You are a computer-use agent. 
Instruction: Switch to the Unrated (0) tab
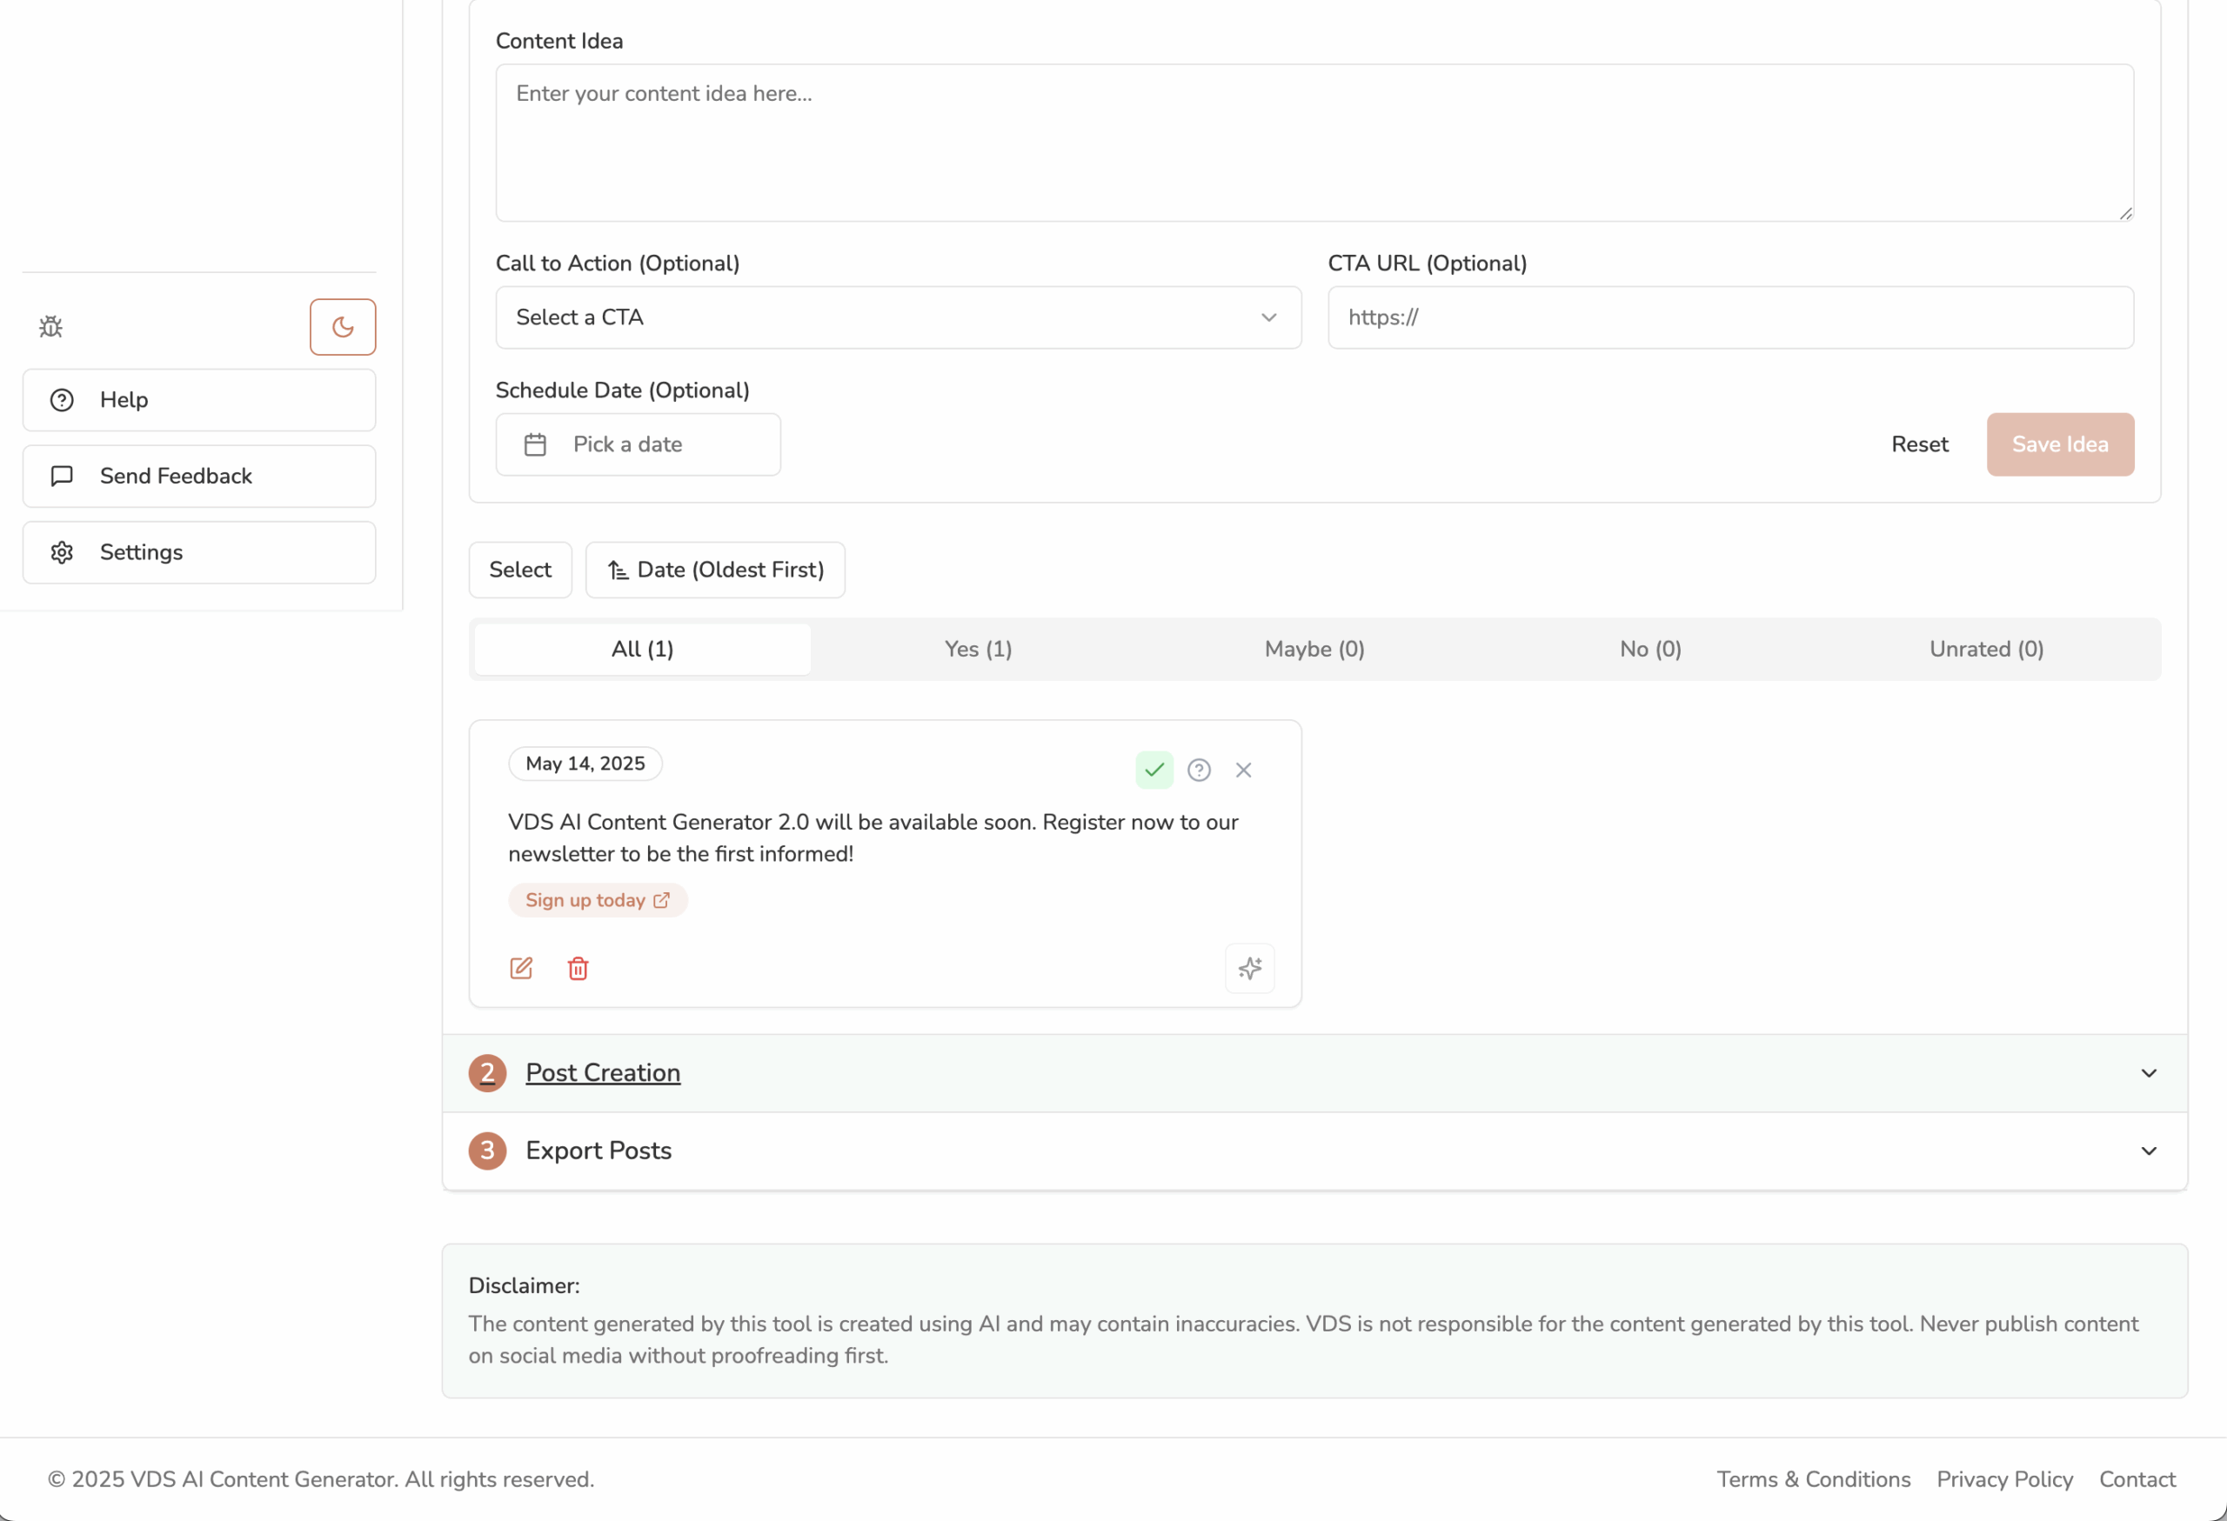[1987, 650]
